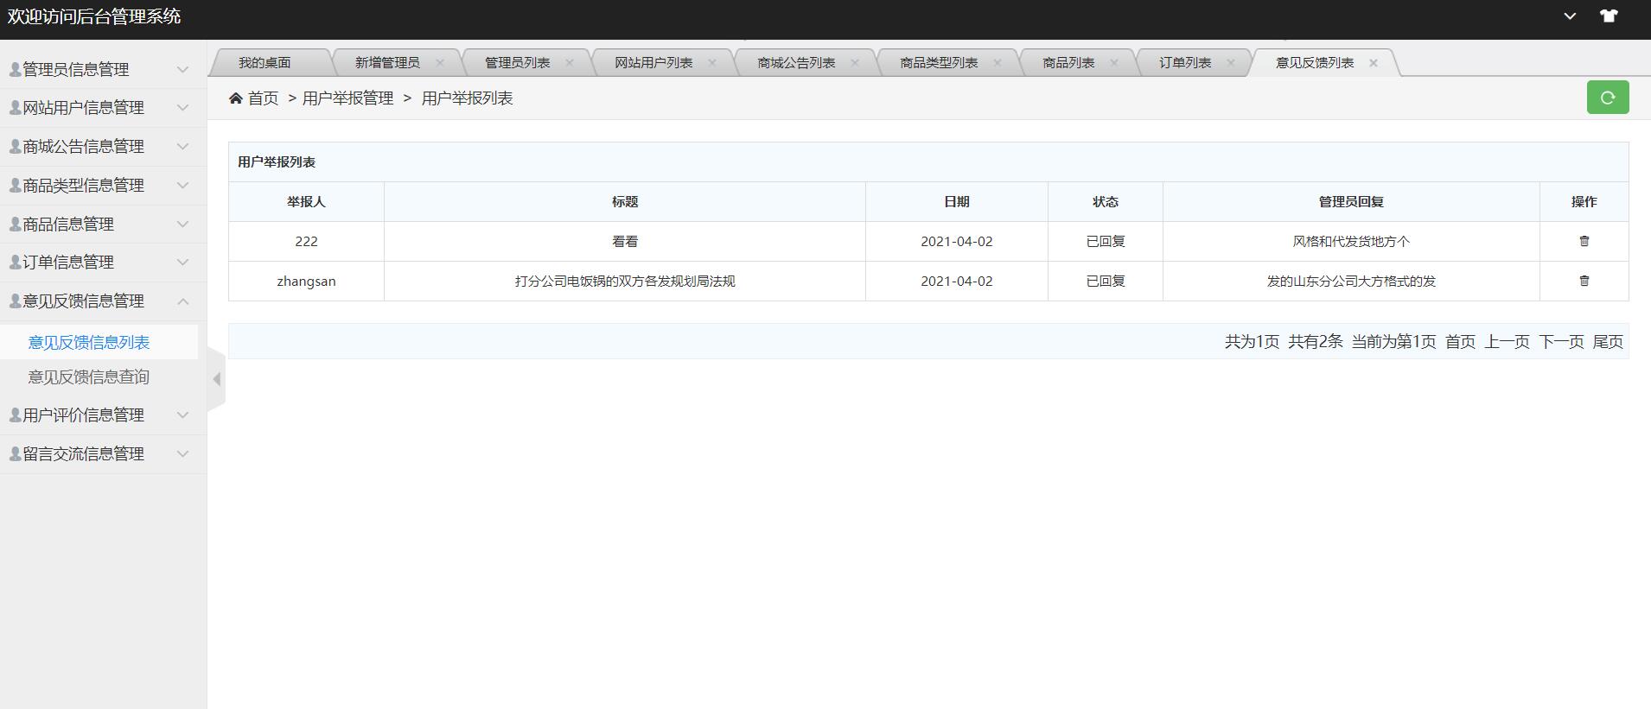
Task: Expand the 留言交流信息管理 menu chevron
Action: click(x=182, y=454)
